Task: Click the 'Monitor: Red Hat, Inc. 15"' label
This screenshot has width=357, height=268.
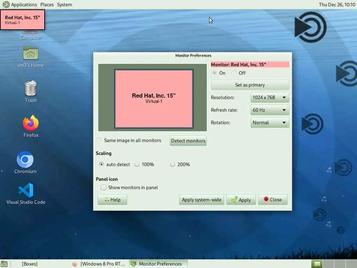Action: (250, 65)
